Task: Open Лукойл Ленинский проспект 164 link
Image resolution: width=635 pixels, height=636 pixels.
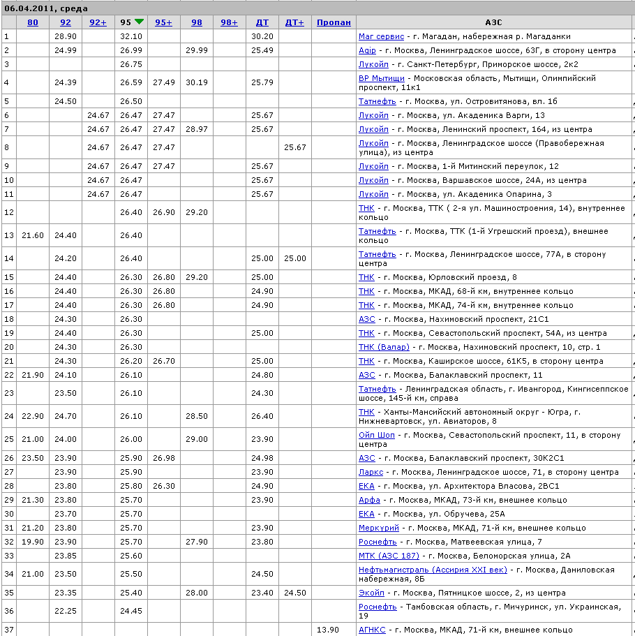Action: [x=373, y=129]
